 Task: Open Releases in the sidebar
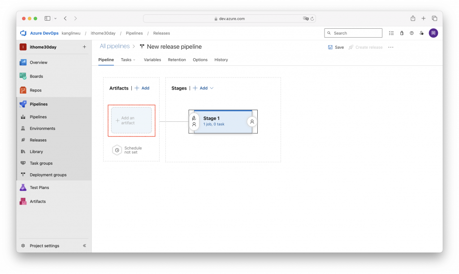point(38,140)
